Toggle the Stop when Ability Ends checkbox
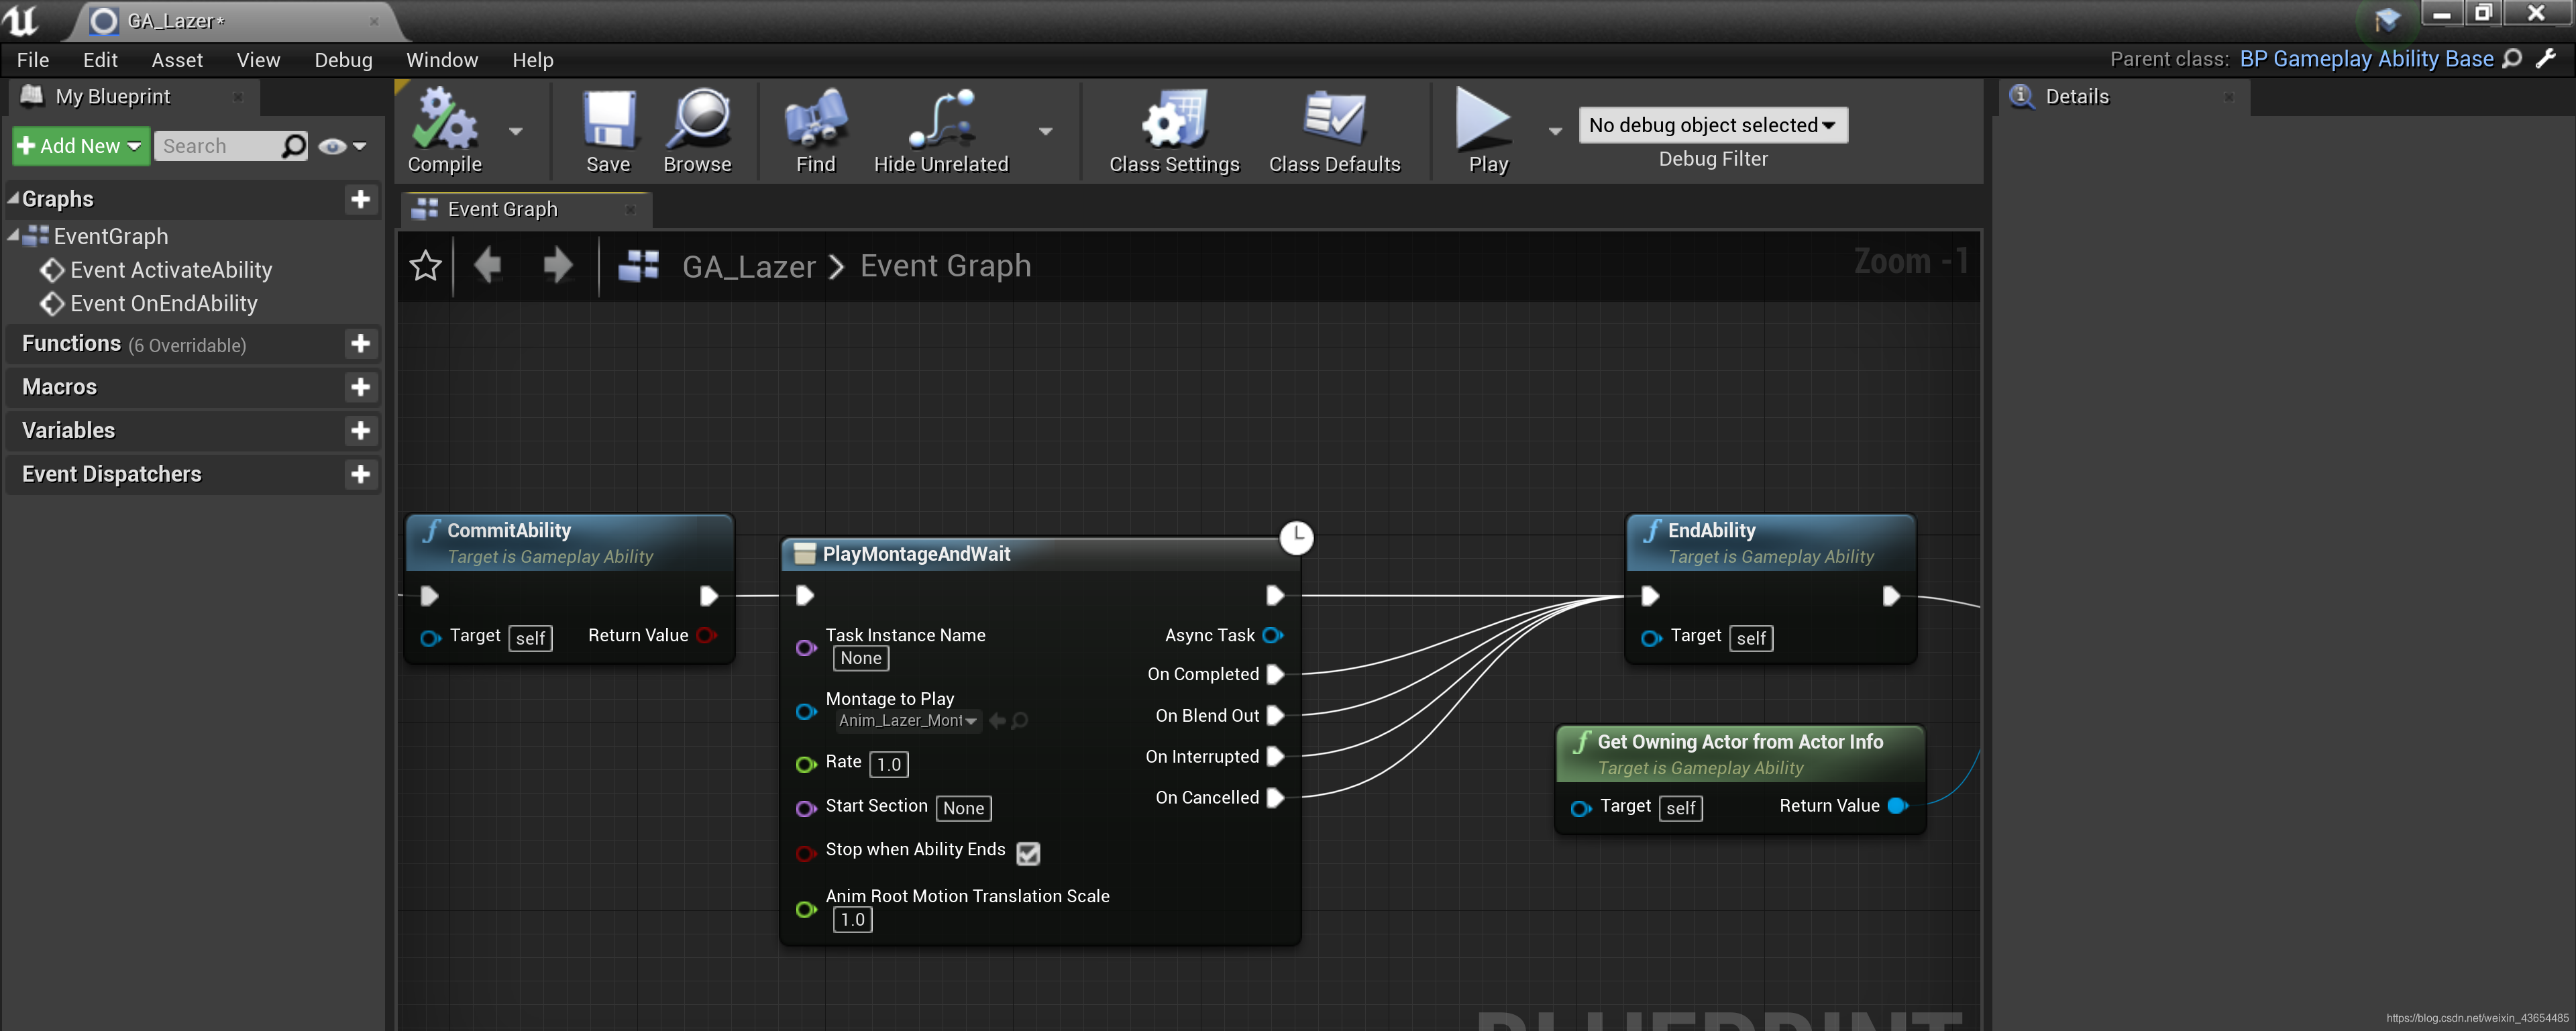The width and height of the screenshot is (2576, 1031). point(1028,853)
